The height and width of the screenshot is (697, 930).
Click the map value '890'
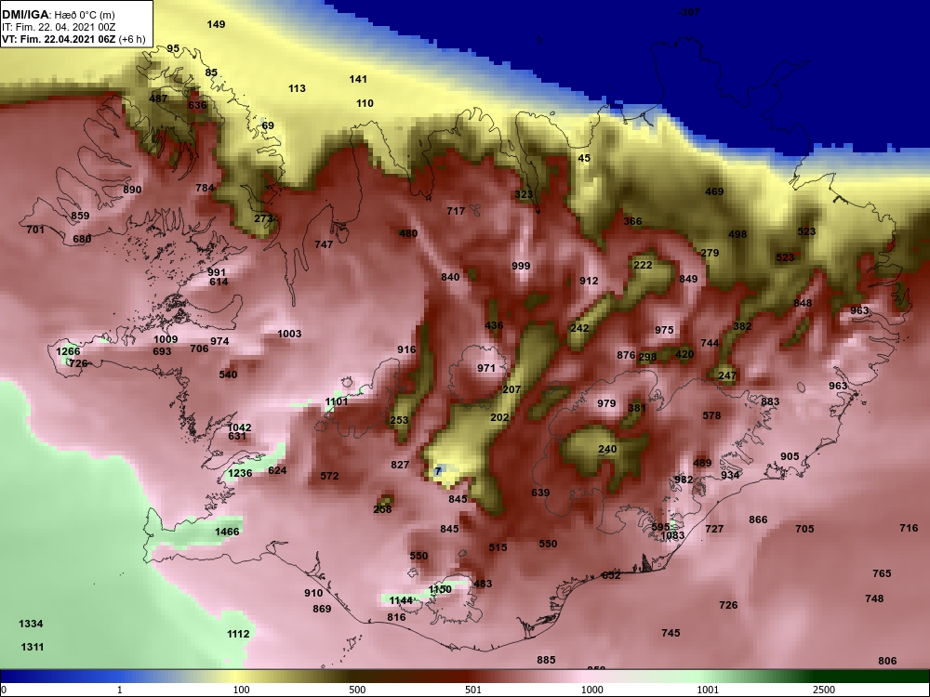[x=132, y=190]
